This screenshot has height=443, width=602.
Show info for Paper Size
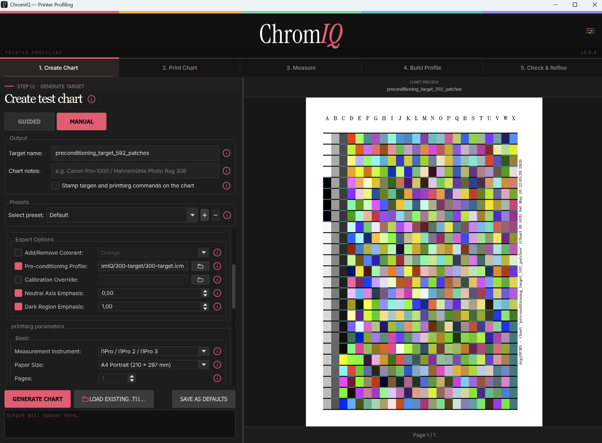217,365
